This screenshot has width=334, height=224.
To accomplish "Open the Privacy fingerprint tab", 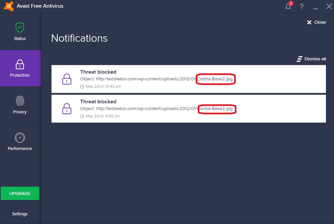I will pos(20,105).
